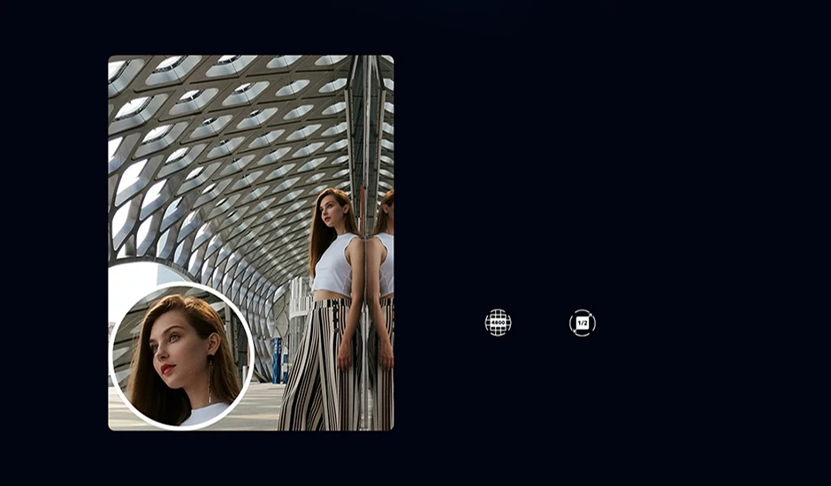This screenshot has width=831, height=486.
Task: Click the circular zoomed face inset
Action: click(x=182, y=355)
